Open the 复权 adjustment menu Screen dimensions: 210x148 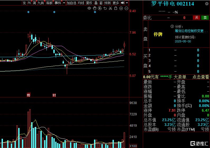[89, 3]
